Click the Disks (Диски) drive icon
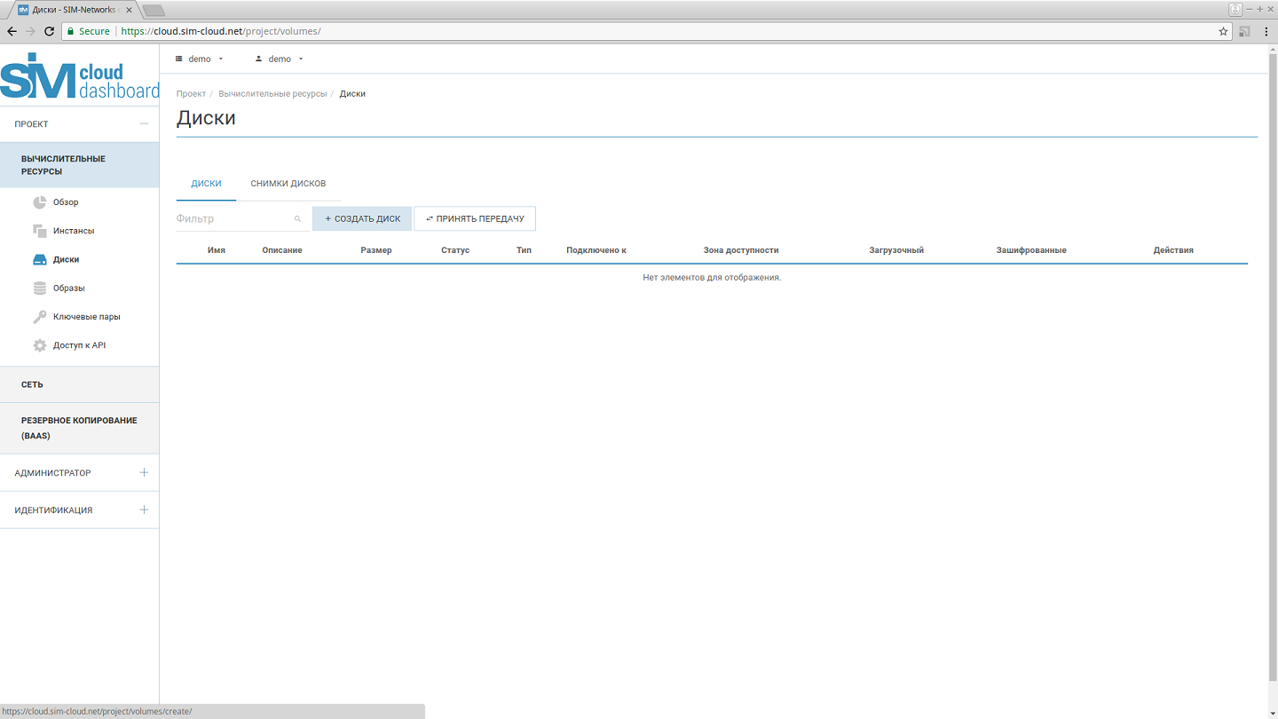1278x719 pixels. click(x=39, y=260)
